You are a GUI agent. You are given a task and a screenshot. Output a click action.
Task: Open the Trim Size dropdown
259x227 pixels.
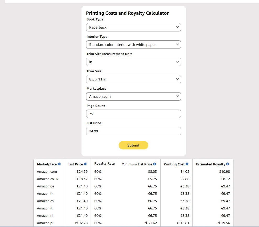click(134, 79)
